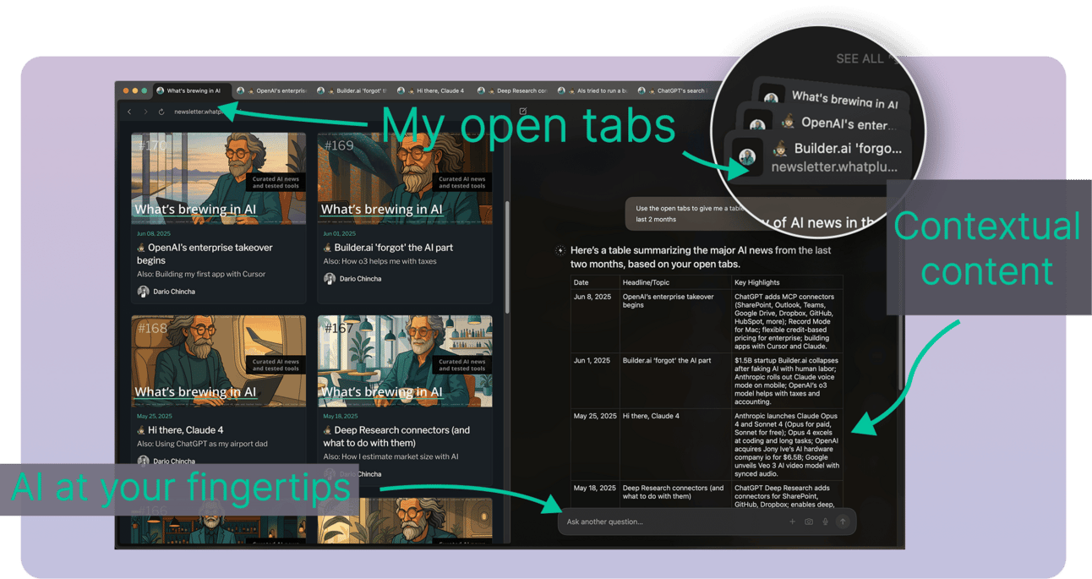Open the Builder.ai 'forgot' the AI part article

click(394, 248)
